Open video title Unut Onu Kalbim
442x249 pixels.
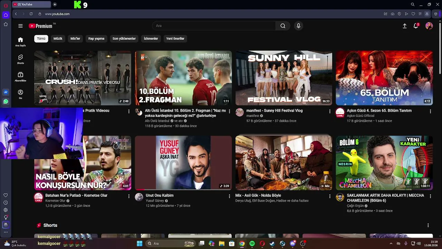click(160, 195)
